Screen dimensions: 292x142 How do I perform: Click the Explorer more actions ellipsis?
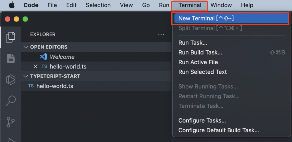[x=161, y=34]
